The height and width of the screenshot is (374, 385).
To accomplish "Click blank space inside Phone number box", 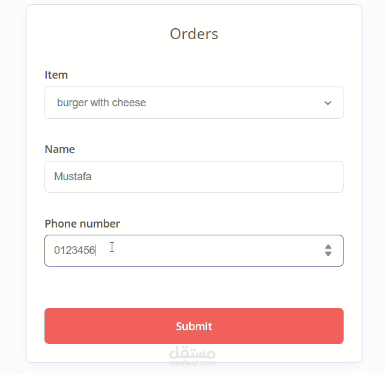I will point(228,250).
